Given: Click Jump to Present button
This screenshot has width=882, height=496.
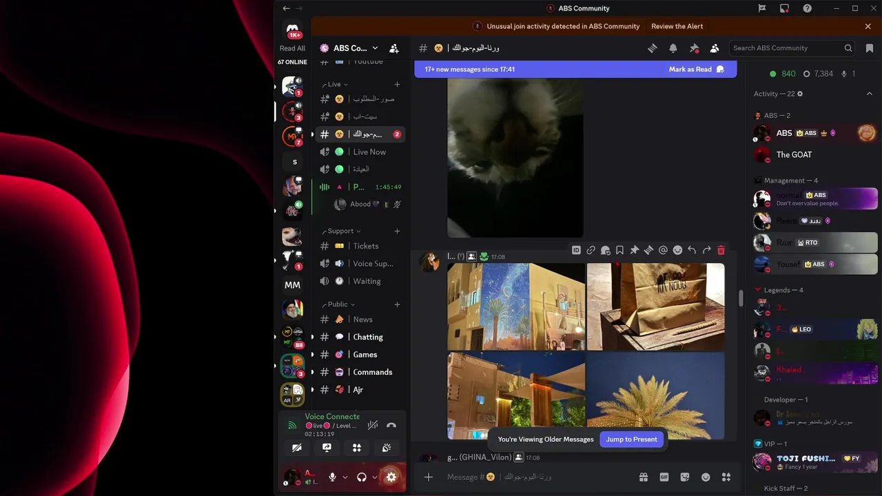Looking at the screenshot, I should point(631,440).
